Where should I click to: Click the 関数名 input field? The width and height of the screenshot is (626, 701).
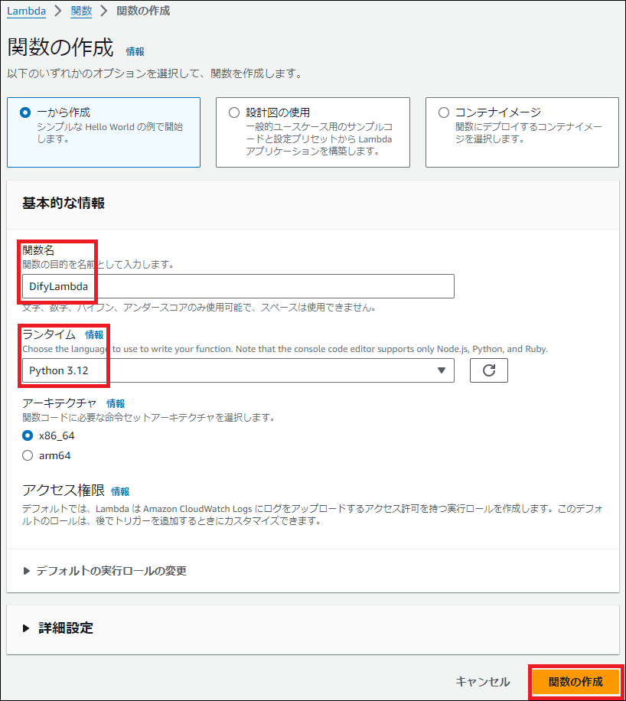point(237,286)
